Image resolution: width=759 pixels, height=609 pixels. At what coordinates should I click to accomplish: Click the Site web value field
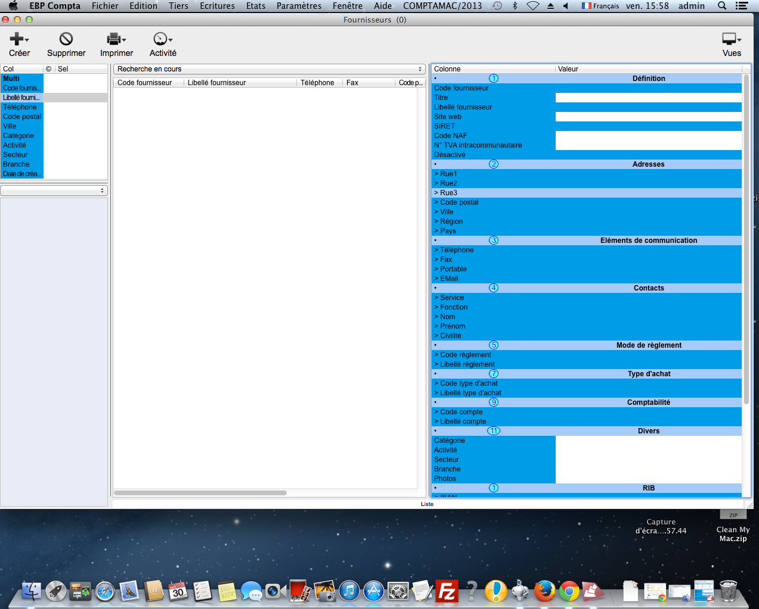(x=649, y=117)
